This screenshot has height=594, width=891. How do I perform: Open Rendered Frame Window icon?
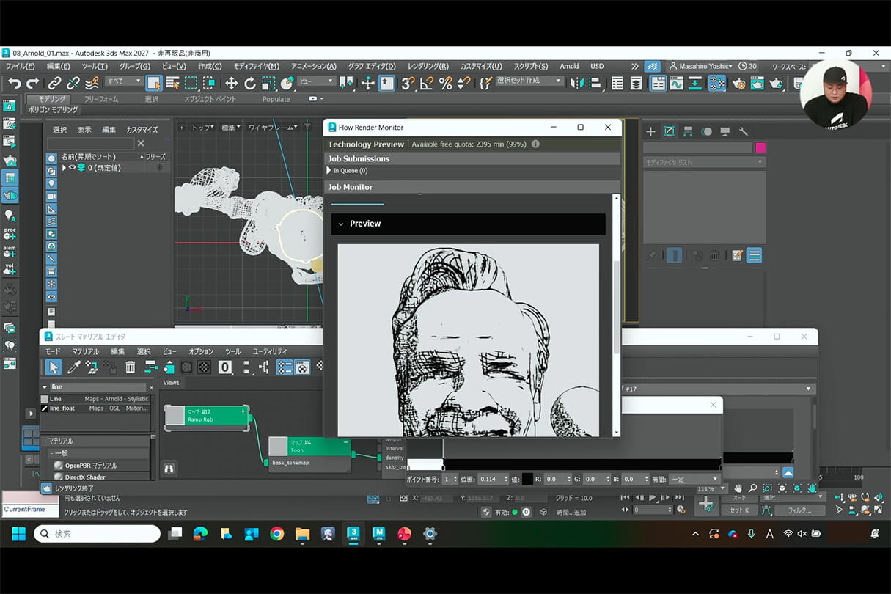point(757,83)
